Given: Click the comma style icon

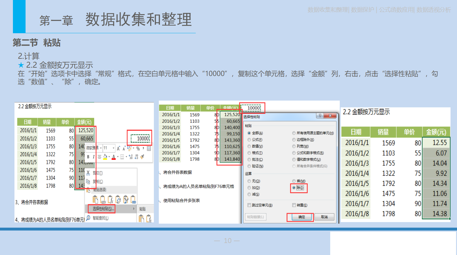Looking at the screenshot, I should (x=143, y=148).
